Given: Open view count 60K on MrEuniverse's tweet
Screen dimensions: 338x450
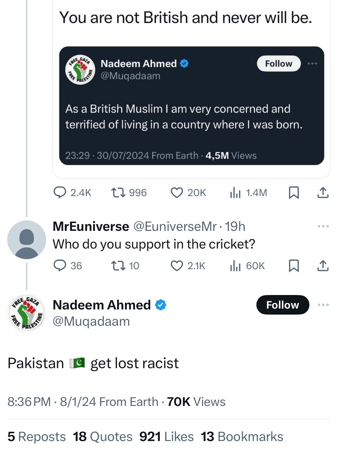Looking at the screenshot, I should tap(247, 266).
